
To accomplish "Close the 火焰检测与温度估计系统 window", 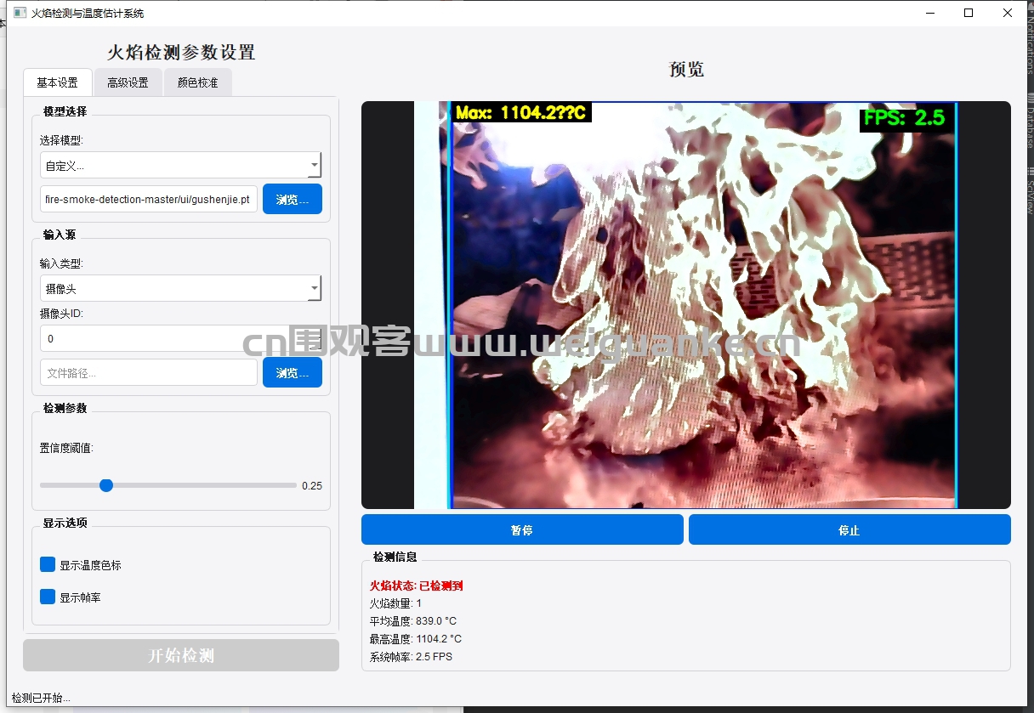I will 1008,13.
